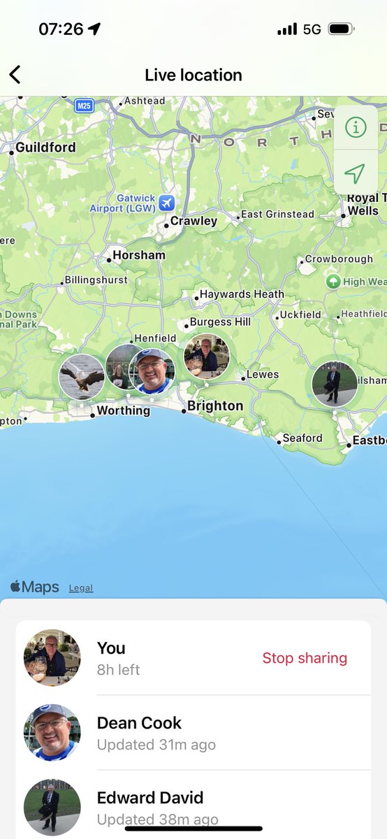Select the Dean Cook list entry
This screenshot has height=839, width=387.
click(193, 733)
